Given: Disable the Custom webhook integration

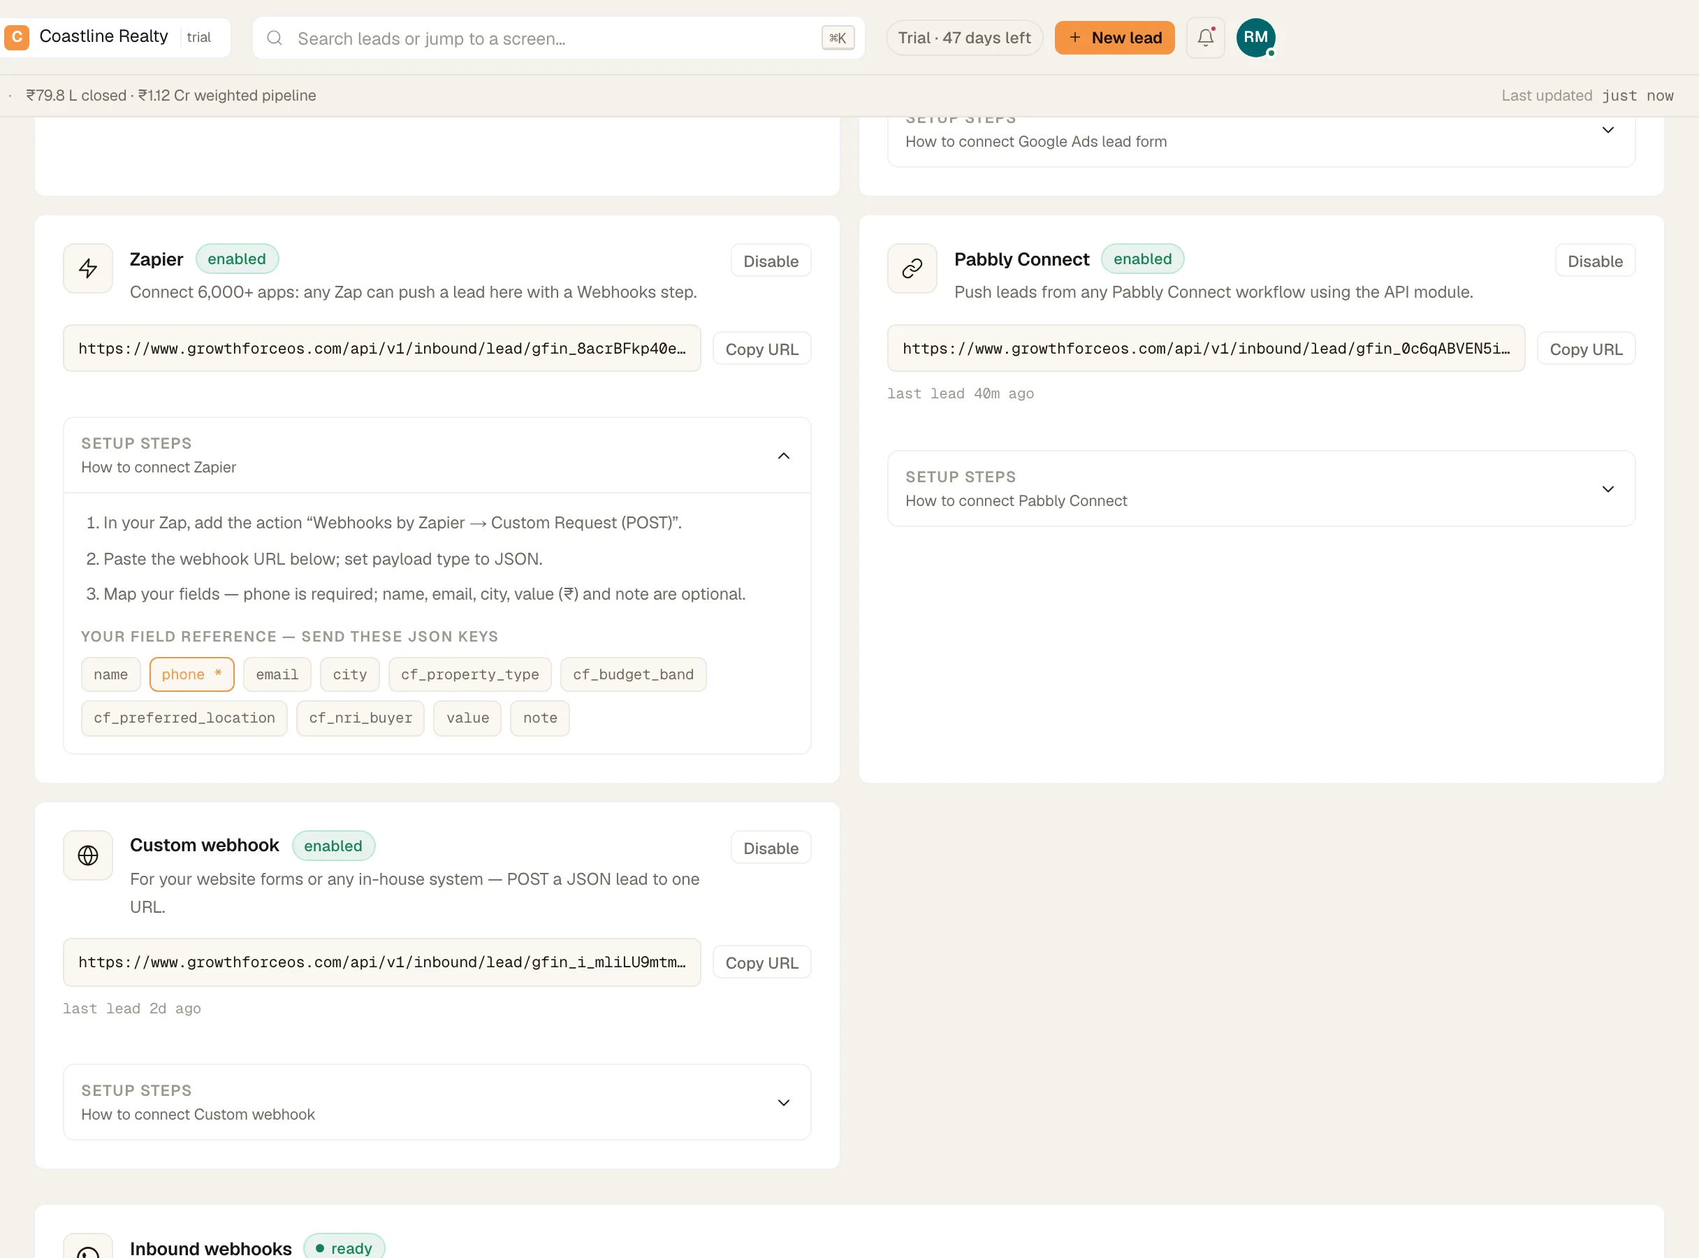Looking at the screenshot, I should click(771, 848).
